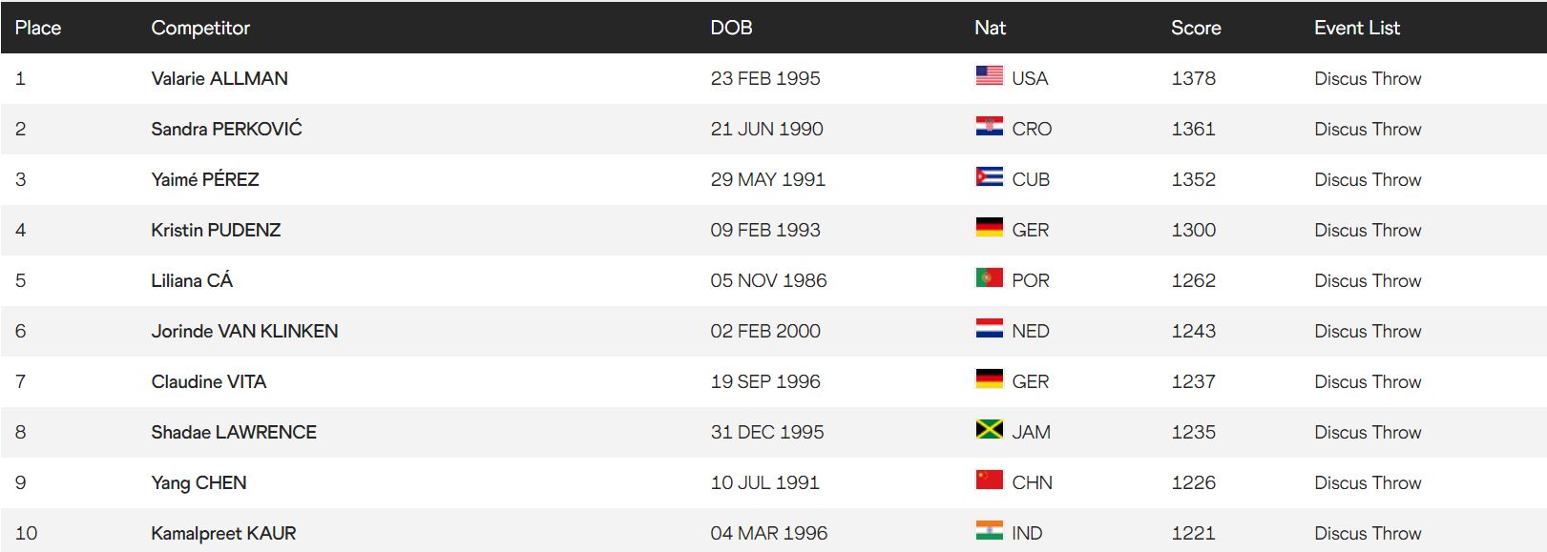Select competitor Yaimé PÉREZ
Viewport: 1547px width, 552px height.
[205, 179]
